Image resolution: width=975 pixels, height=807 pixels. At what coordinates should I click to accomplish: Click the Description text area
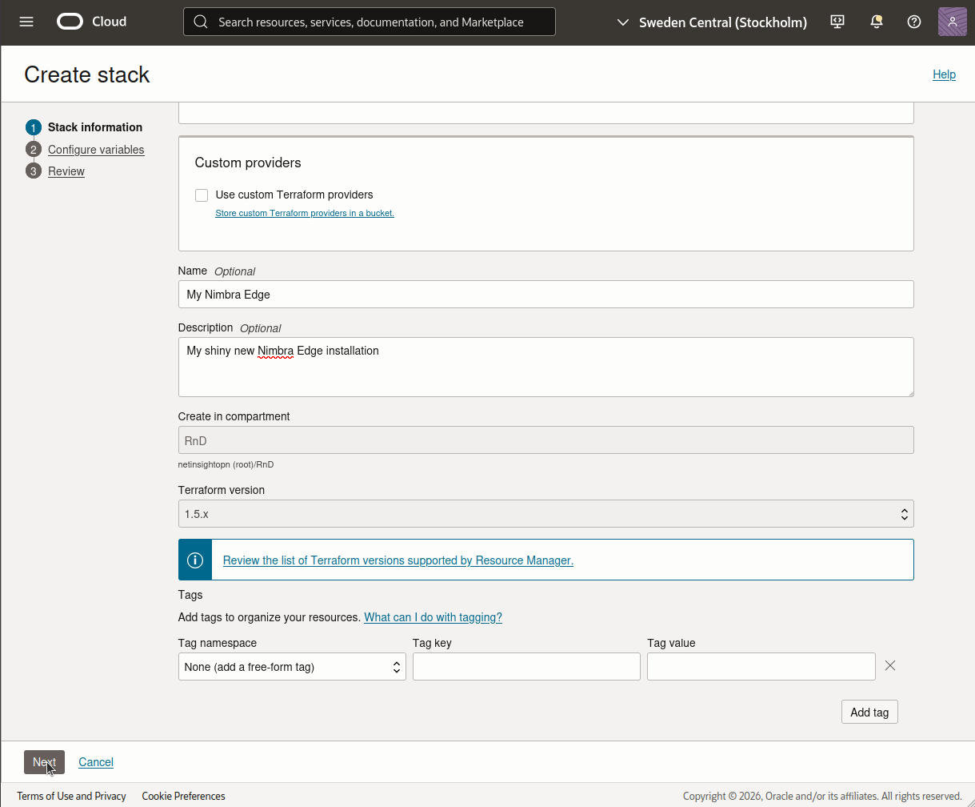[545, 367]
